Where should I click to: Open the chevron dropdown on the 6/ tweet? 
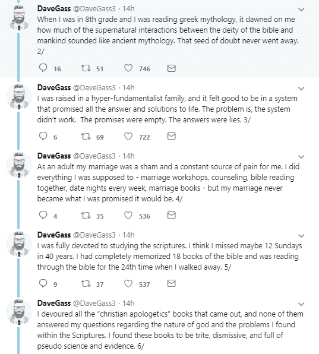301,304
